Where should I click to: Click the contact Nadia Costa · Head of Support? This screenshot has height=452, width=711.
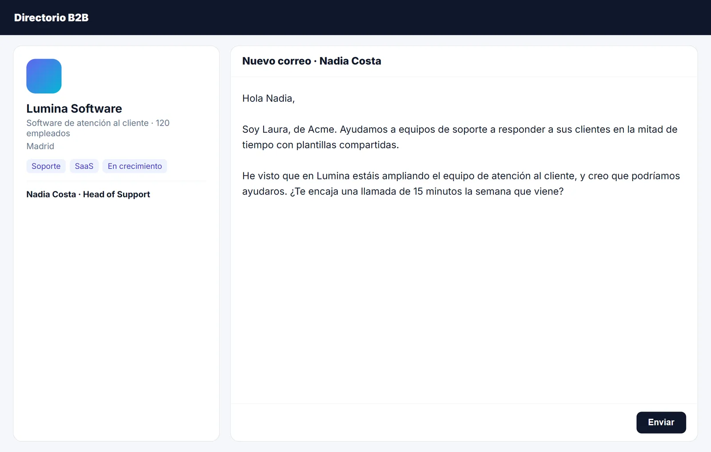click(x=88, y=194)
